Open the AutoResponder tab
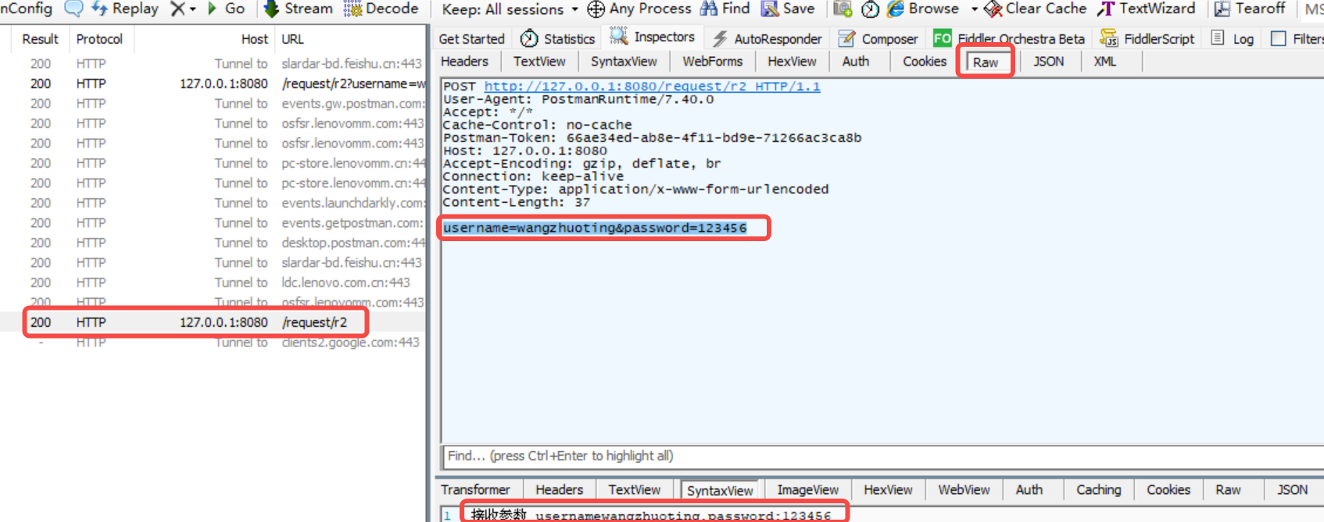Image resolution: width=1324 pixels, height=522 pixels. 767,38
